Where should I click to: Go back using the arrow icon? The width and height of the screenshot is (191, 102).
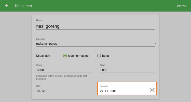7,6
